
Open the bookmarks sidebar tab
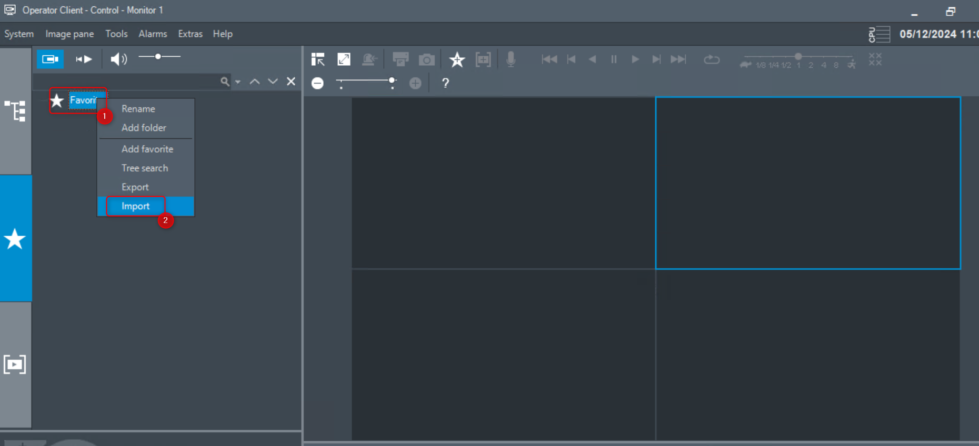coord(15,364)
